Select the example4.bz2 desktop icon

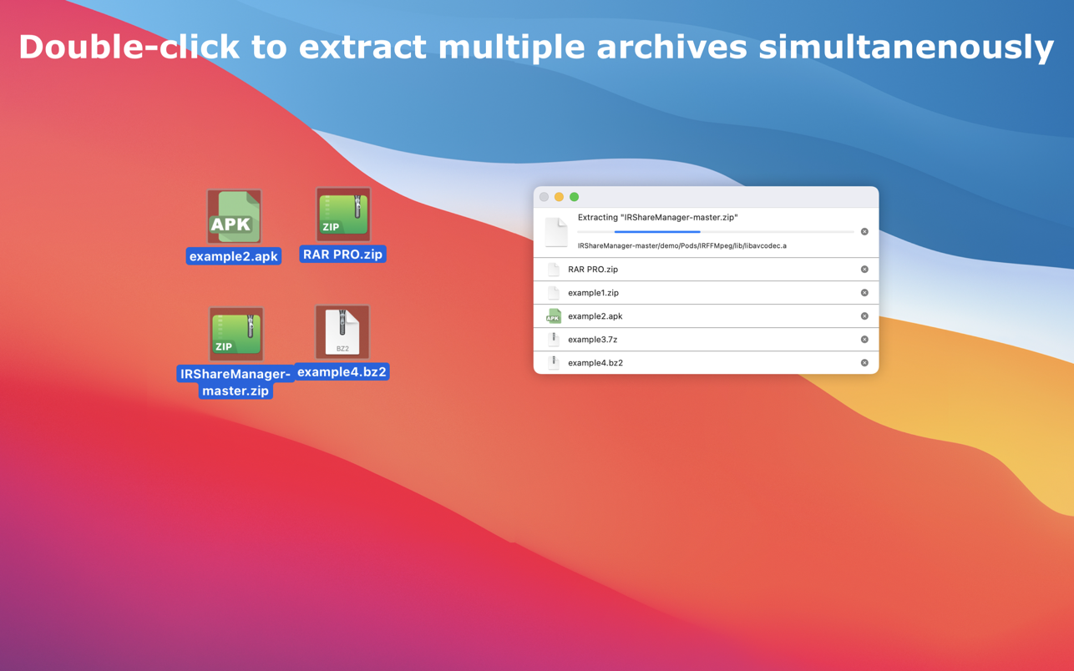click(342, 331)
